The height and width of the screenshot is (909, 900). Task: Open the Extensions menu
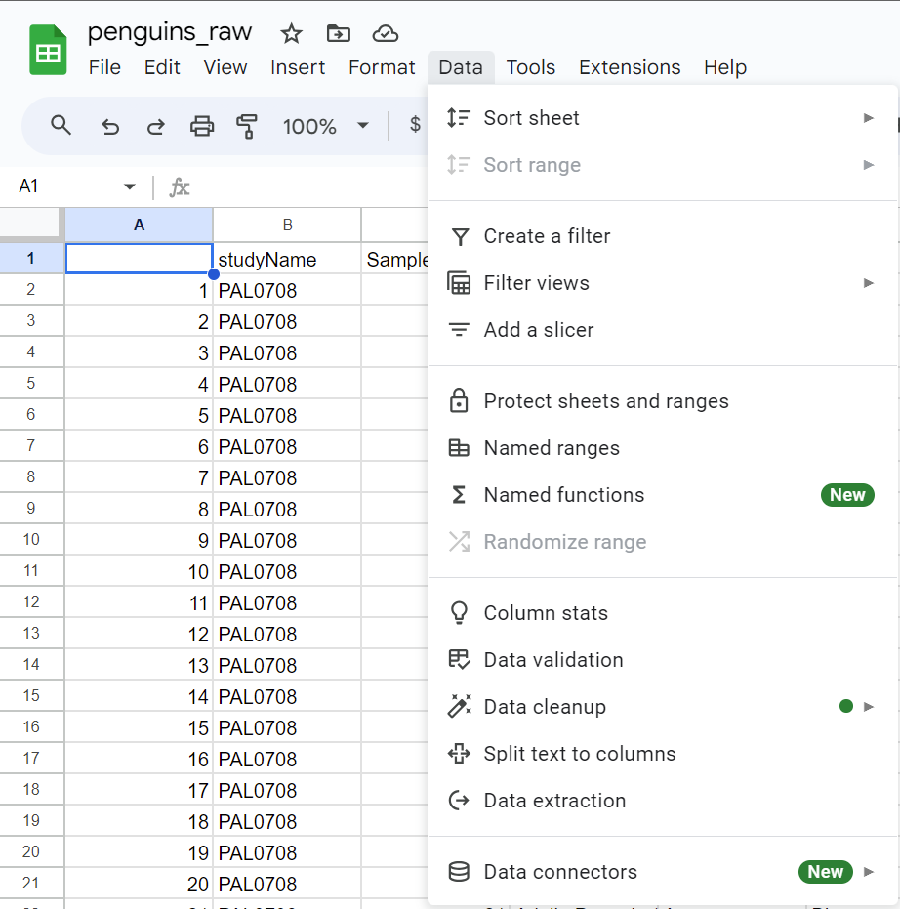pyautogui.click(x=629, y=67)
